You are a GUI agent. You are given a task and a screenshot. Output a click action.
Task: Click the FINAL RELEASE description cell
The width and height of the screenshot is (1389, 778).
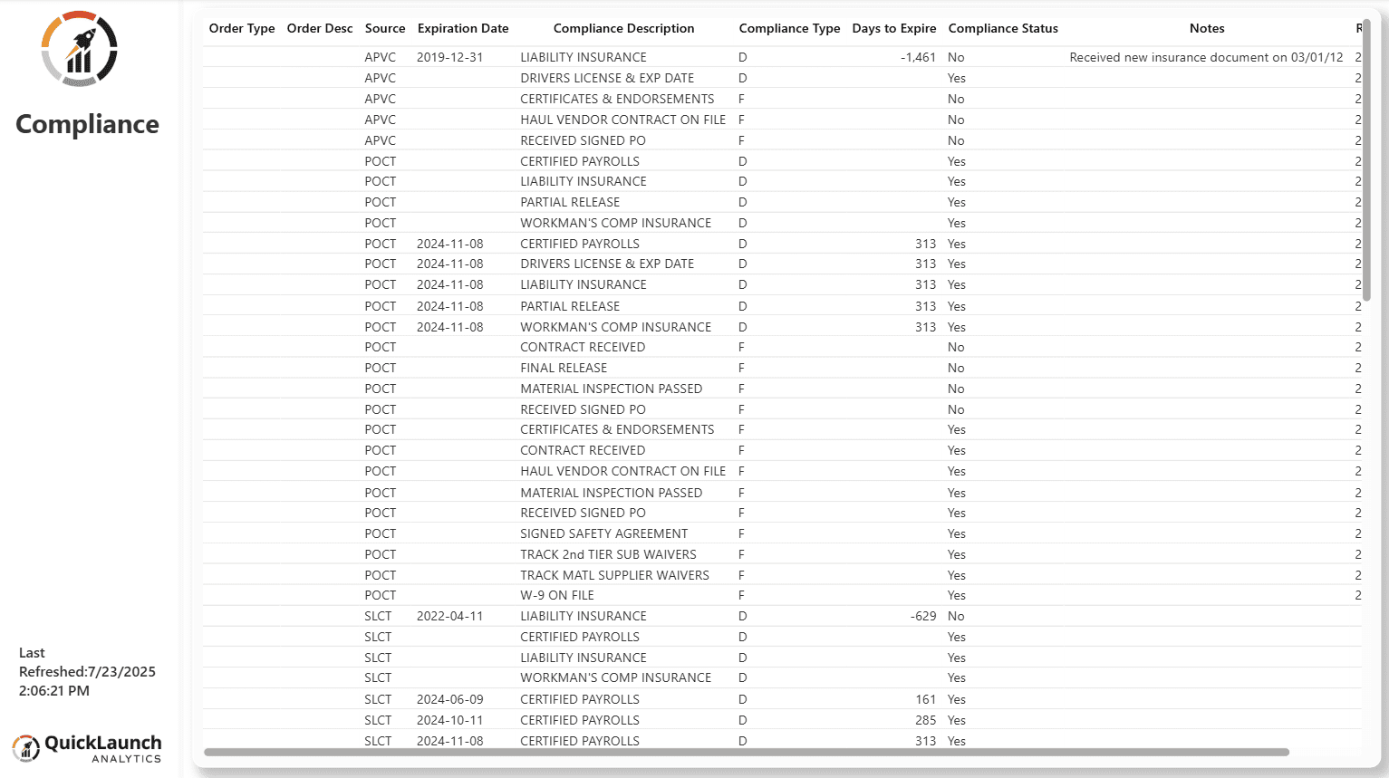pos(564,368)
